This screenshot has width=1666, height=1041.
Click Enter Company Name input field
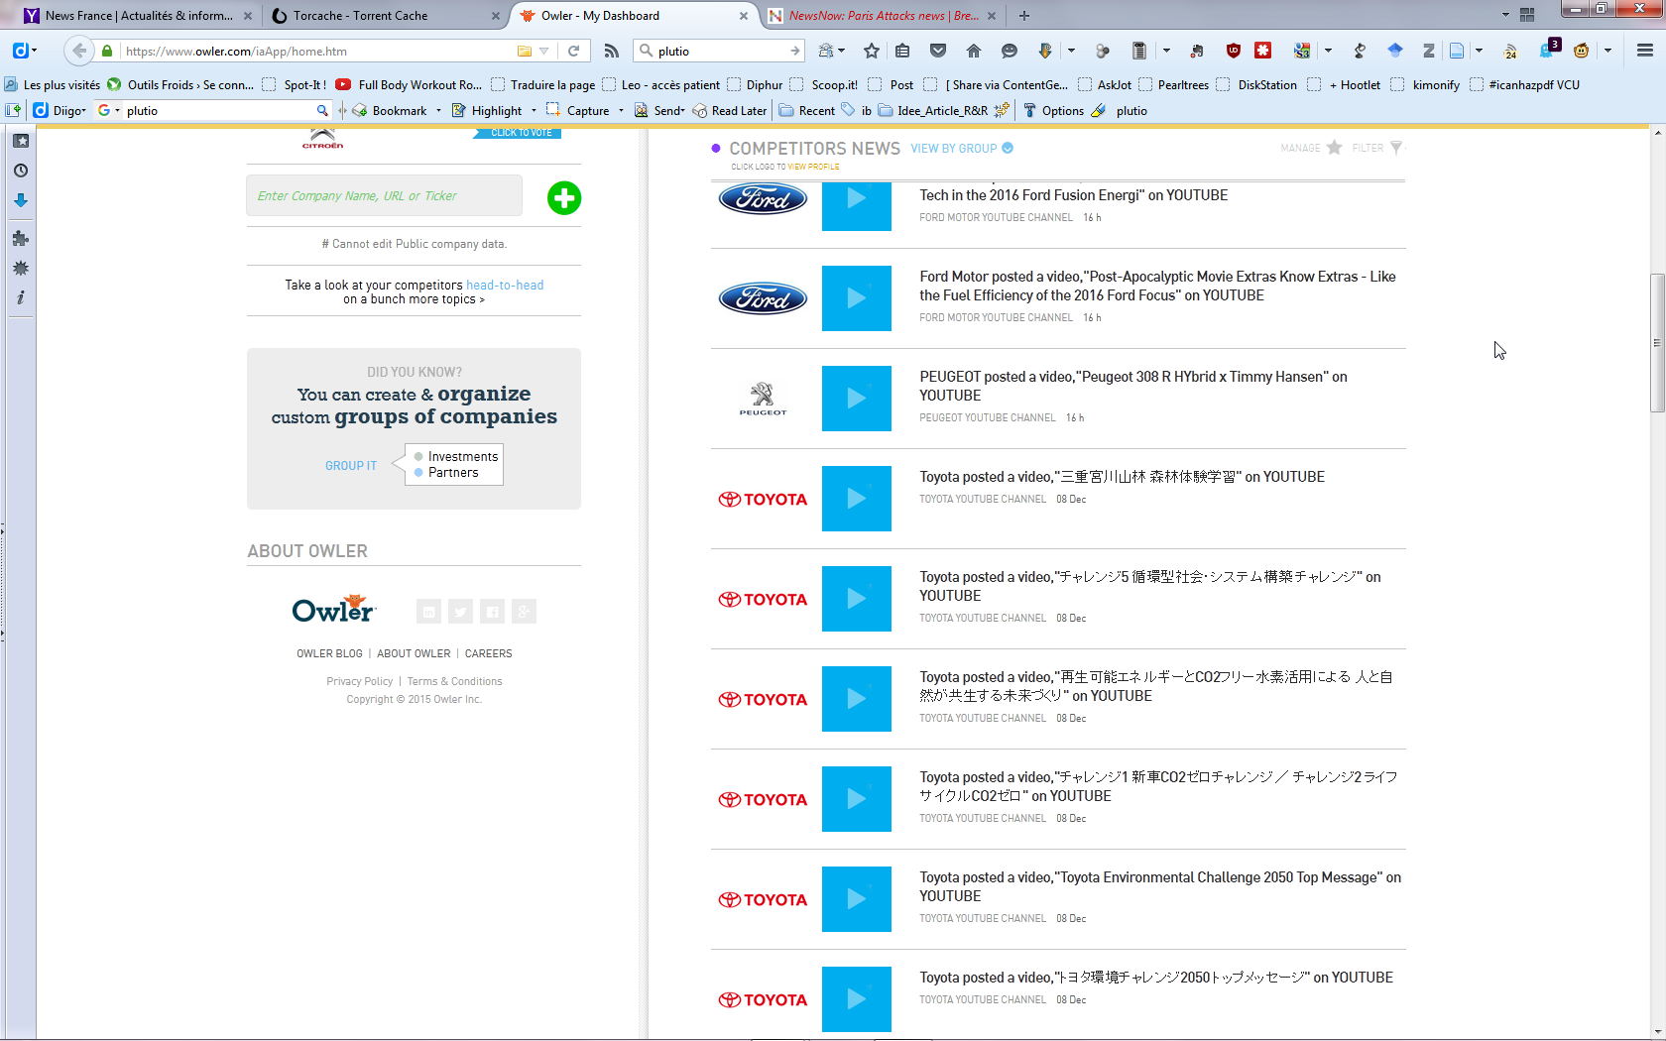pos(384,195)
